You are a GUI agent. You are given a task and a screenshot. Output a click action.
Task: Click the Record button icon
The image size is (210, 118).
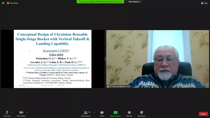pyautogui.click(x=129, y=112)
